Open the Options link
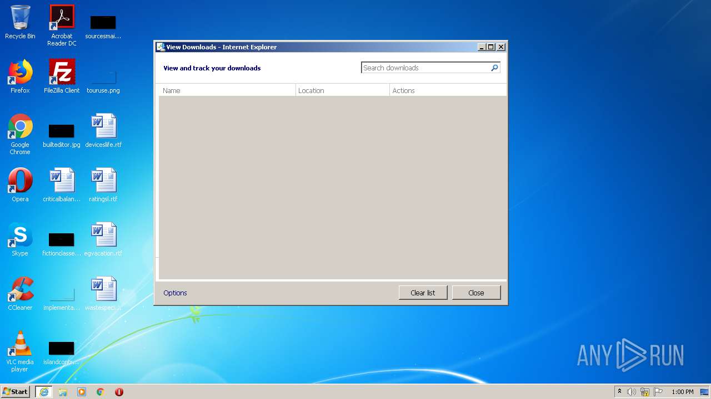The height and width of the screenshot is (399, 711). pyautogui.click(x=175, y=293)
